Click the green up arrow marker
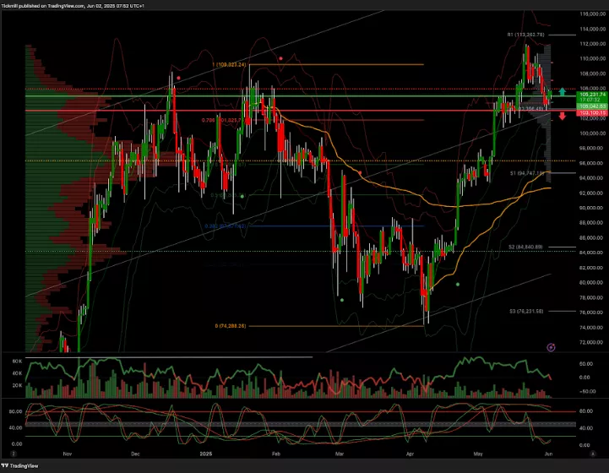 562,91
